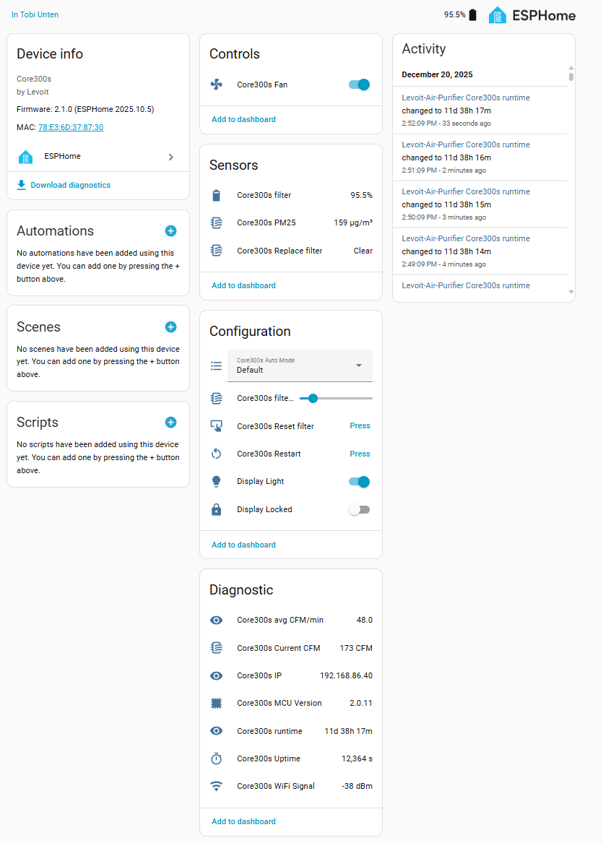This screenshot has height=843, width=603.
Task: Click the chip icon next to MCU Version
Action: pos(216,703)
